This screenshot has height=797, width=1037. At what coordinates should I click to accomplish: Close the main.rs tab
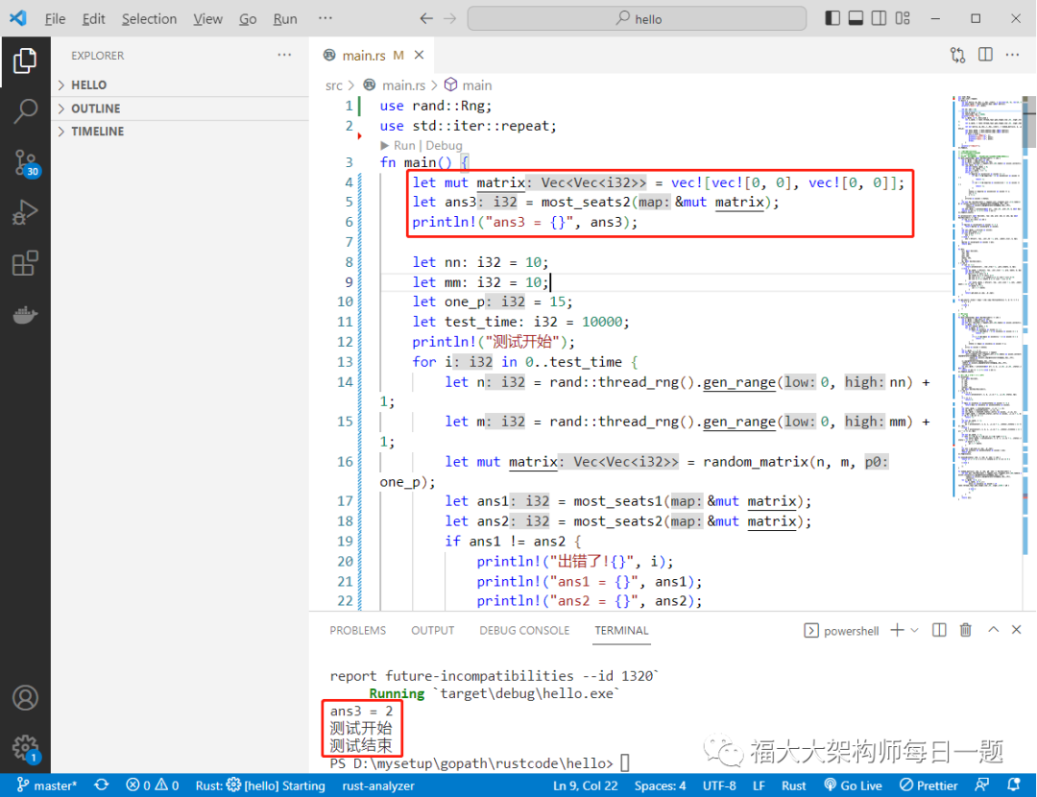[x=419, y=55]
